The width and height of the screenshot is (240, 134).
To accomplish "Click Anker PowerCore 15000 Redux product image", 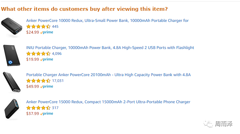I will 12,109.
